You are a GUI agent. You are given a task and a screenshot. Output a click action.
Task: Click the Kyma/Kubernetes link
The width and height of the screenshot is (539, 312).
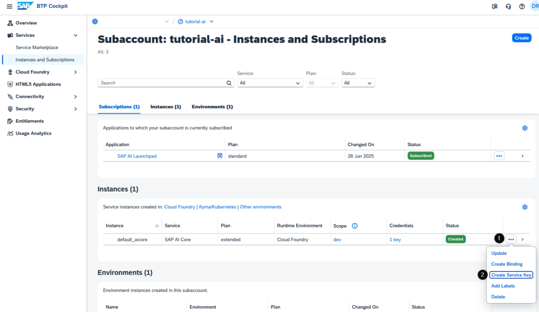(x=218, y=207)
